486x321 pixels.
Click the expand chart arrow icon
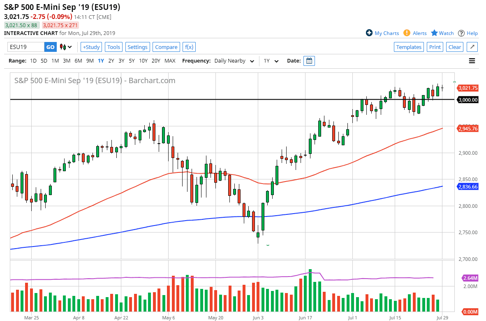pos(472,47)
